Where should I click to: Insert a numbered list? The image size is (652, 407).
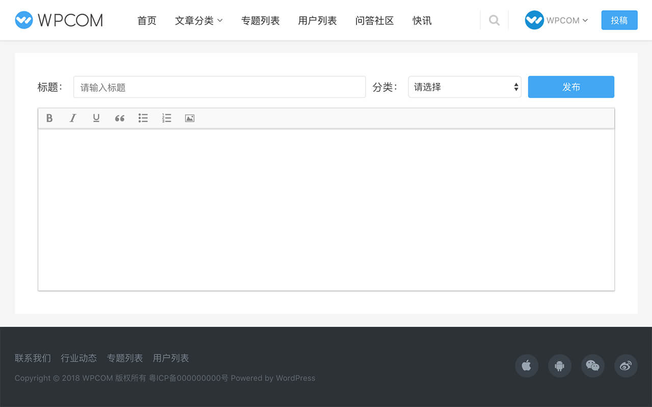[x=167, y=118]
